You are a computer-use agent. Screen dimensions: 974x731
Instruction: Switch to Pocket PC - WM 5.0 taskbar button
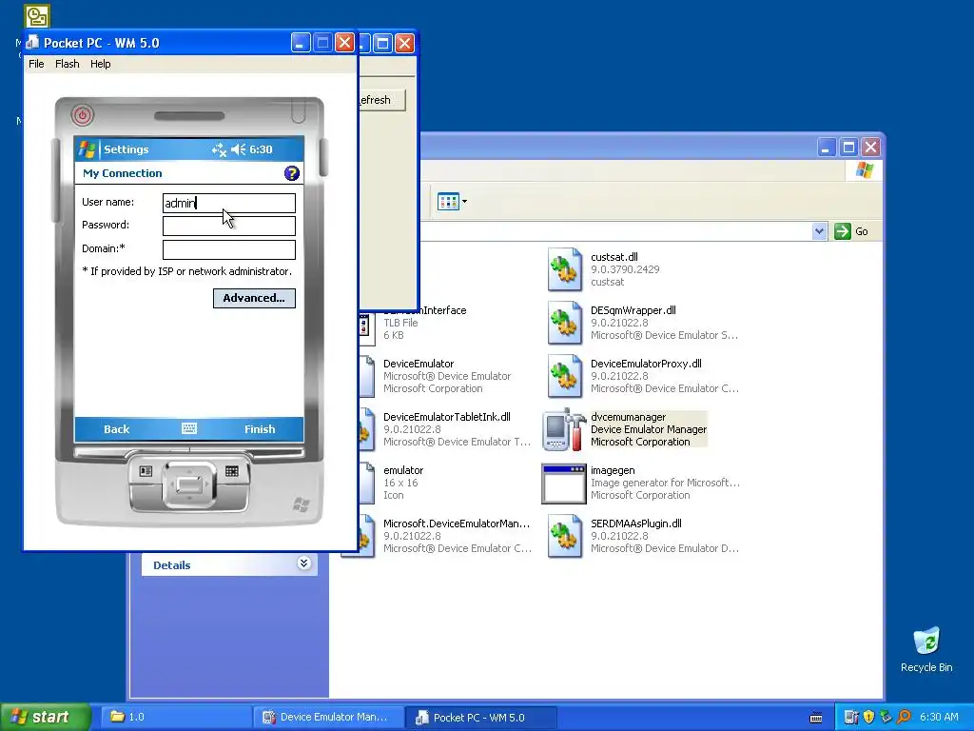tap(480, 717)
